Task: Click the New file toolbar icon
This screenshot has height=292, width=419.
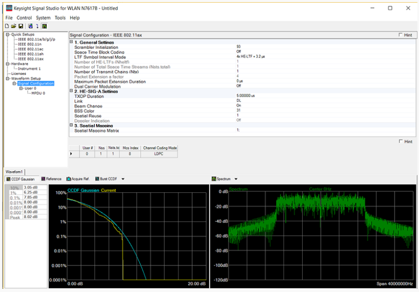Action: (x=6, y=26)
